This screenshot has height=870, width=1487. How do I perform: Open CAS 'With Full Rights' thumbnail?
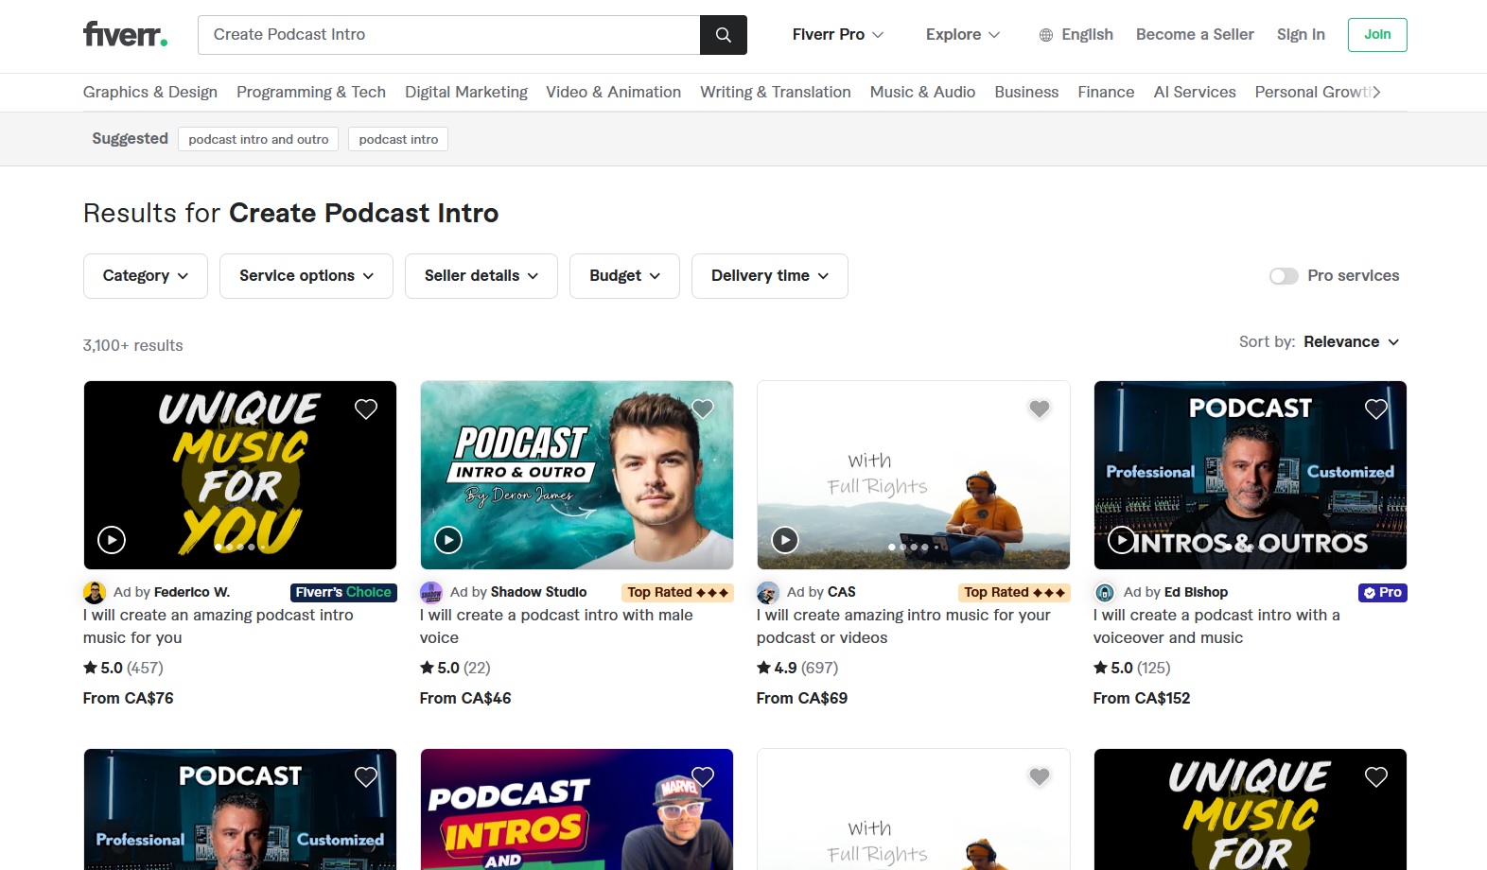coord(914,475)
